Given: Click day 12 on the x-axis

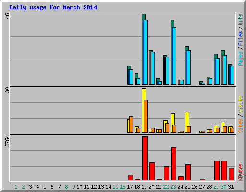Looking at the screenshot, I should click(94, 187).
